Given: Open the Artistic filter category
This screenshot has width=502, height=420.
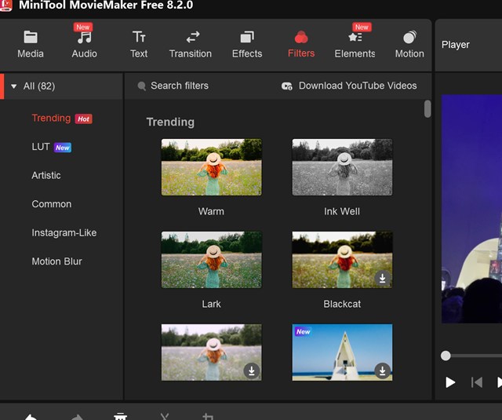Looking at the screenshot, I should coord(46,175).
